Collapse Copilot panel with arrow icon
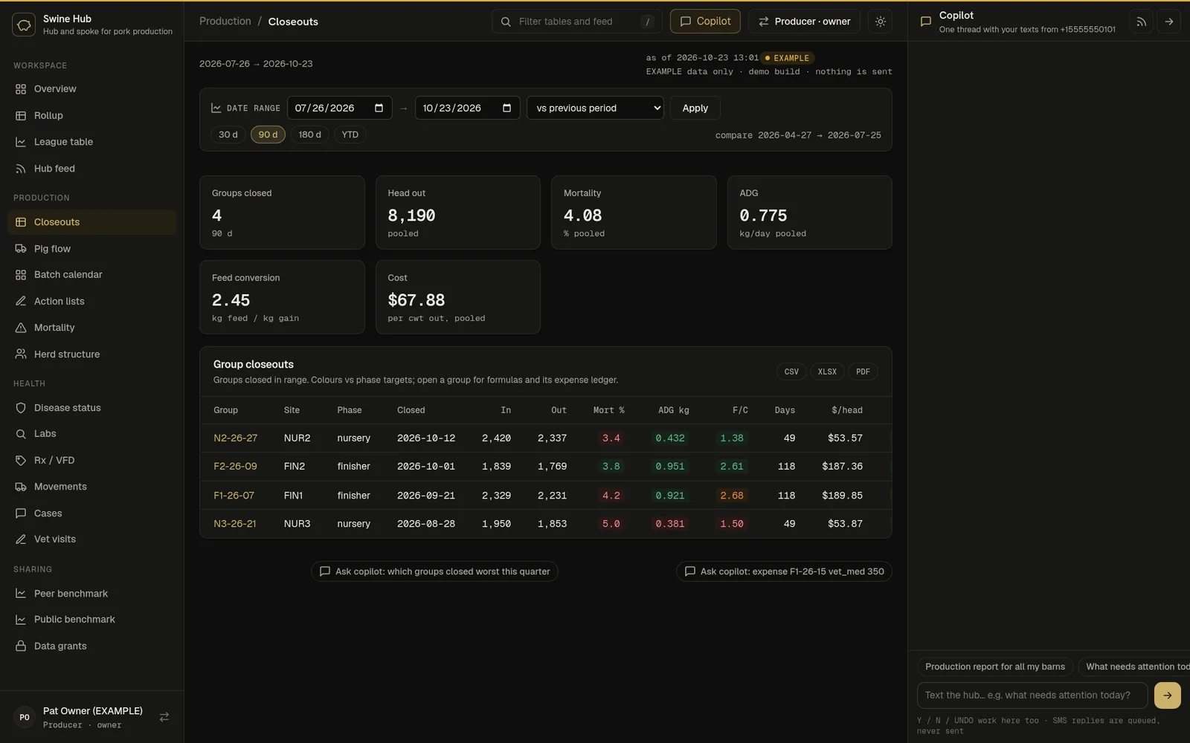 (x=1169, y=22)
